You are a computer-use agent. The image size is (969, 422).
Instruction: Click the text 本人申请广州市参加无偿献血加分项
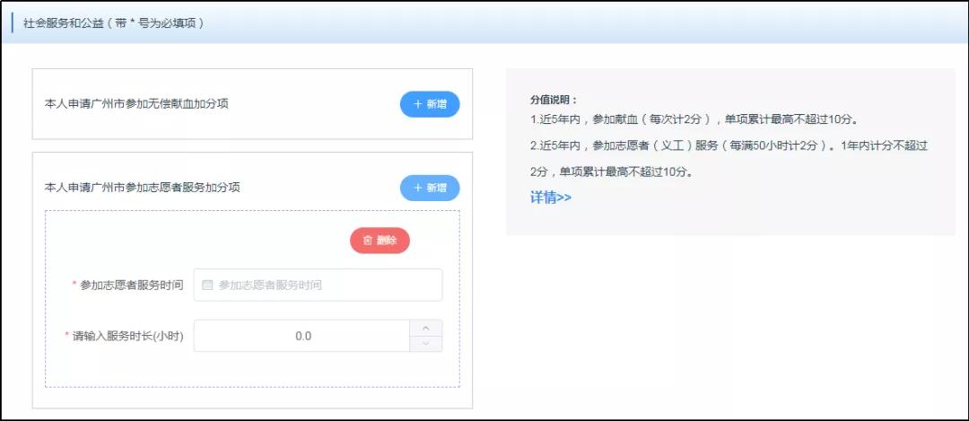[x=136, y=103]
